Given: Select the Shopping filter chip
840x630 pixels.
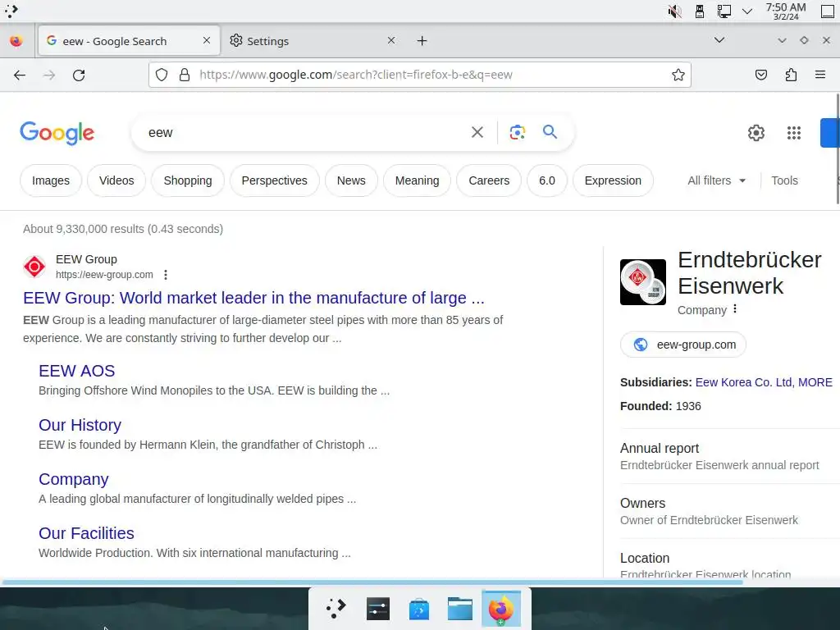Looking at the screenshot, I should click(x=188, y=180).
